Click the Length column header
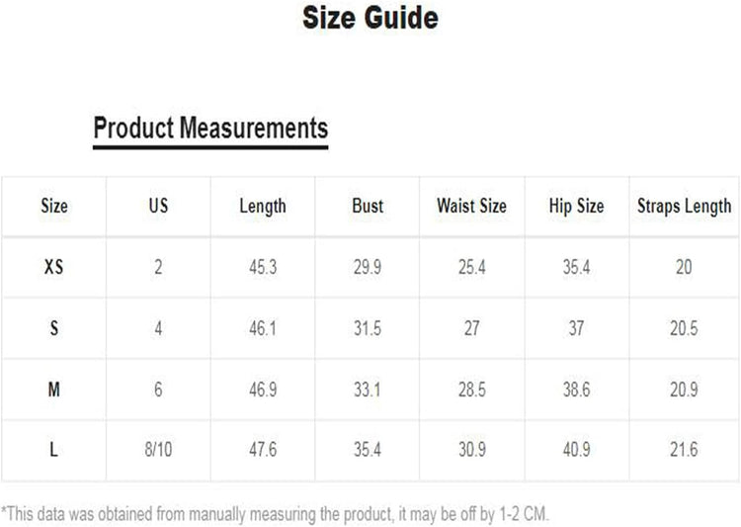This screenshot has width=741, height=527. coord(263,206)
